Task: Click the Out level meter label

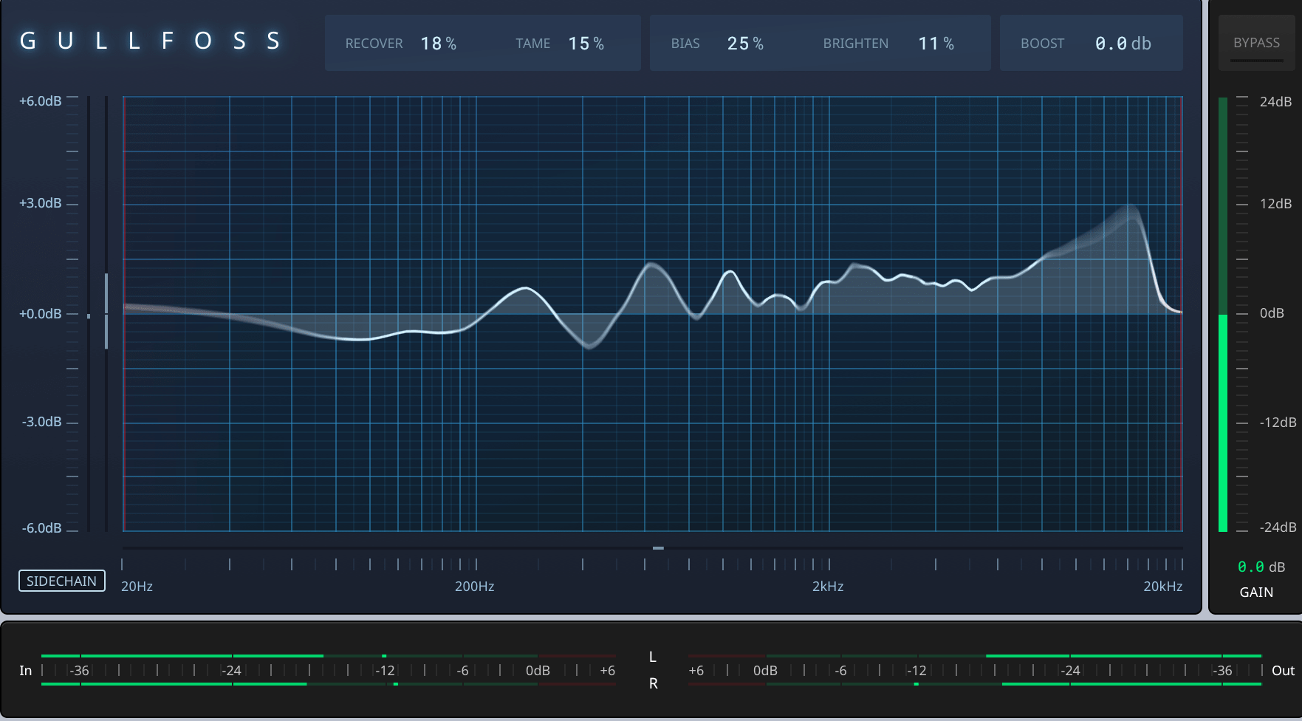Action: [1283, 671]
